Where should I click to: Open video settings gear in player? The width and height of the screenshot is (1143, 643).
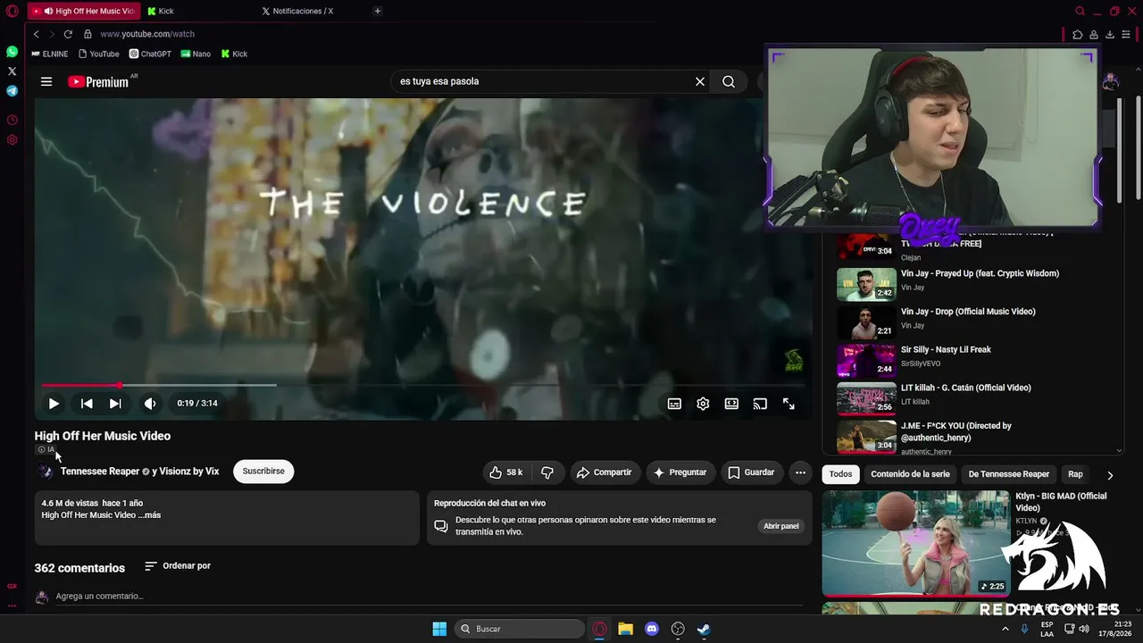[703, 404]
